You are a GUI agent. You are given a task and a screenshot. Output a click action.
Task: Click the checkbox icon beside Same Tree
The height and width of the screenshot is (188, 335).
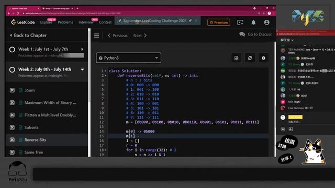pyautogui.click(x=12, y=152)
